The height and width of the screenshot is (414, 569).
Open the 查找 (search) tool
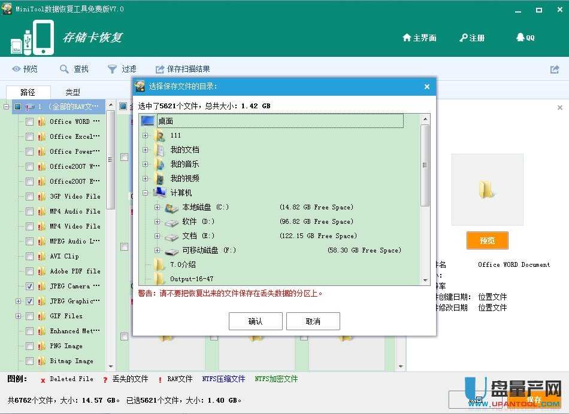[x=74, y=68]
